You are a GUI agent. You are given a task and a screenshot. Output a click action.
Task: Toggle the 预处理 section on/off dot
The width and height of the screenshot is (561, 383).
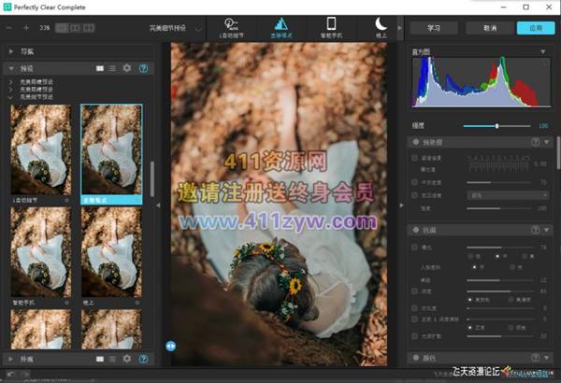[414, 142]
